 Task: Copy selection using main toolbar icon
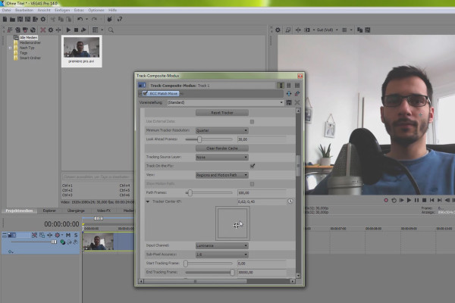(61, 20)
